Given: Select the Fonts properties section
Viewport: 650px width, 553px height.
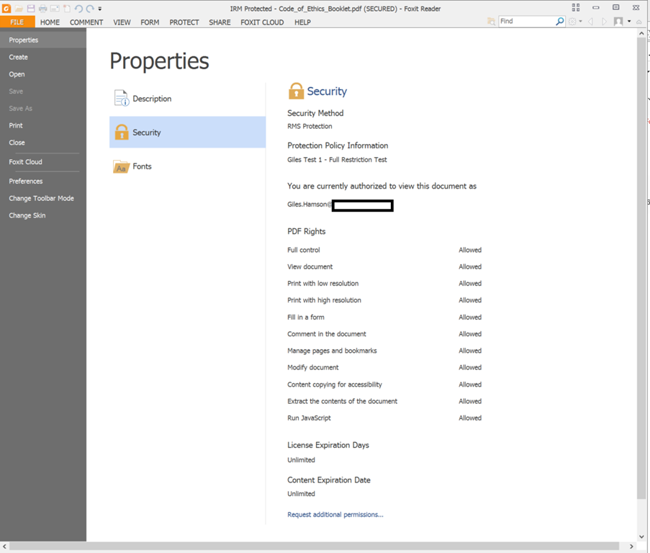Looking at the screenshot, I should click(x=142, y=166).
